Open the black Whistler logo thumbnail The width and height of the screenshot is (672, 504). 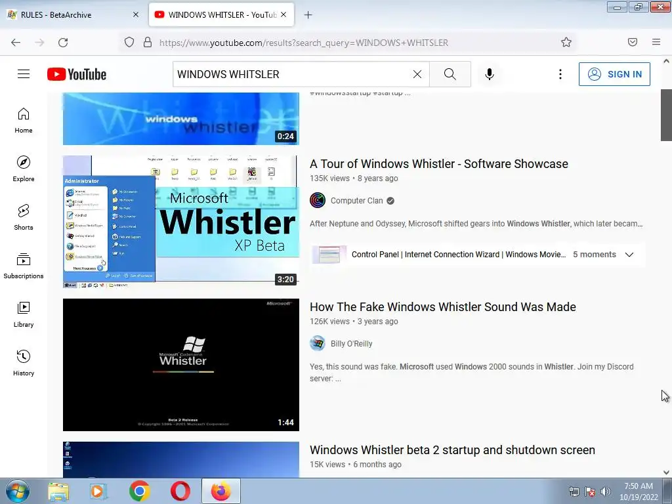pos(181,365)
